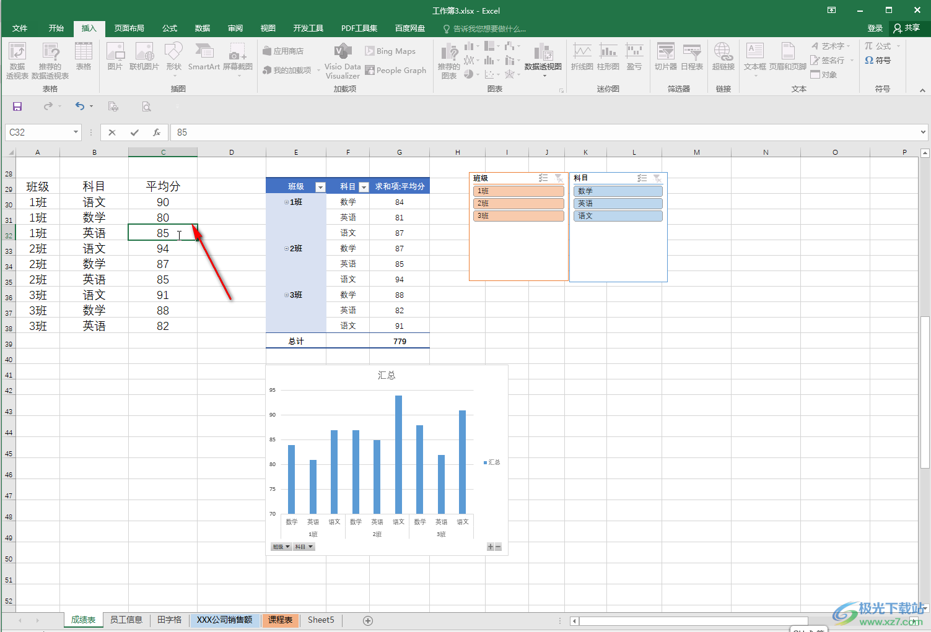Collapse the 3班 group in pivot table
Image resolution: width=931 pixels, height=632 pixels.
point(286,295)
